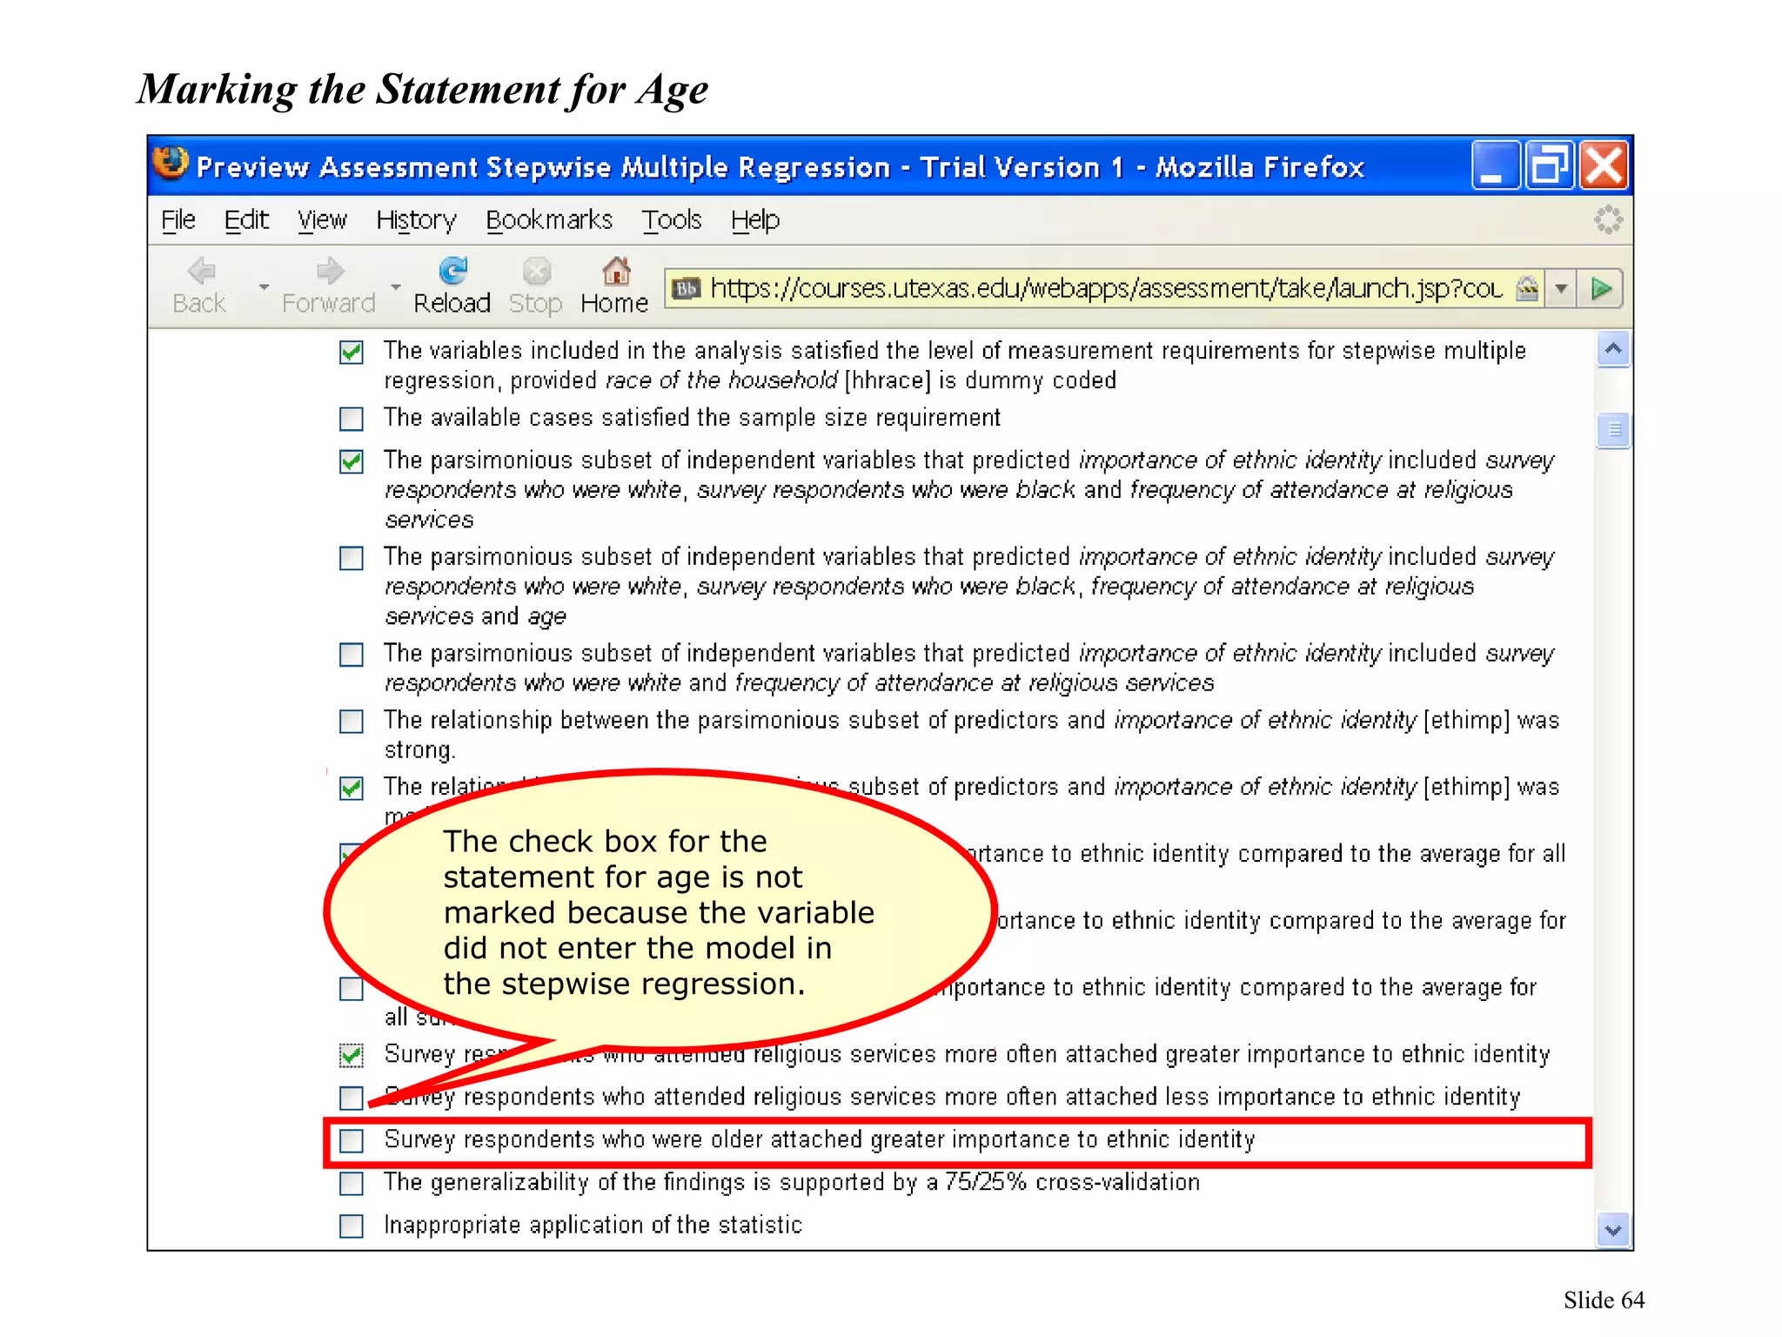Restore down the Firefox window
This screenshot has width=1782, height=1337.
click(x=1550, y=165)
